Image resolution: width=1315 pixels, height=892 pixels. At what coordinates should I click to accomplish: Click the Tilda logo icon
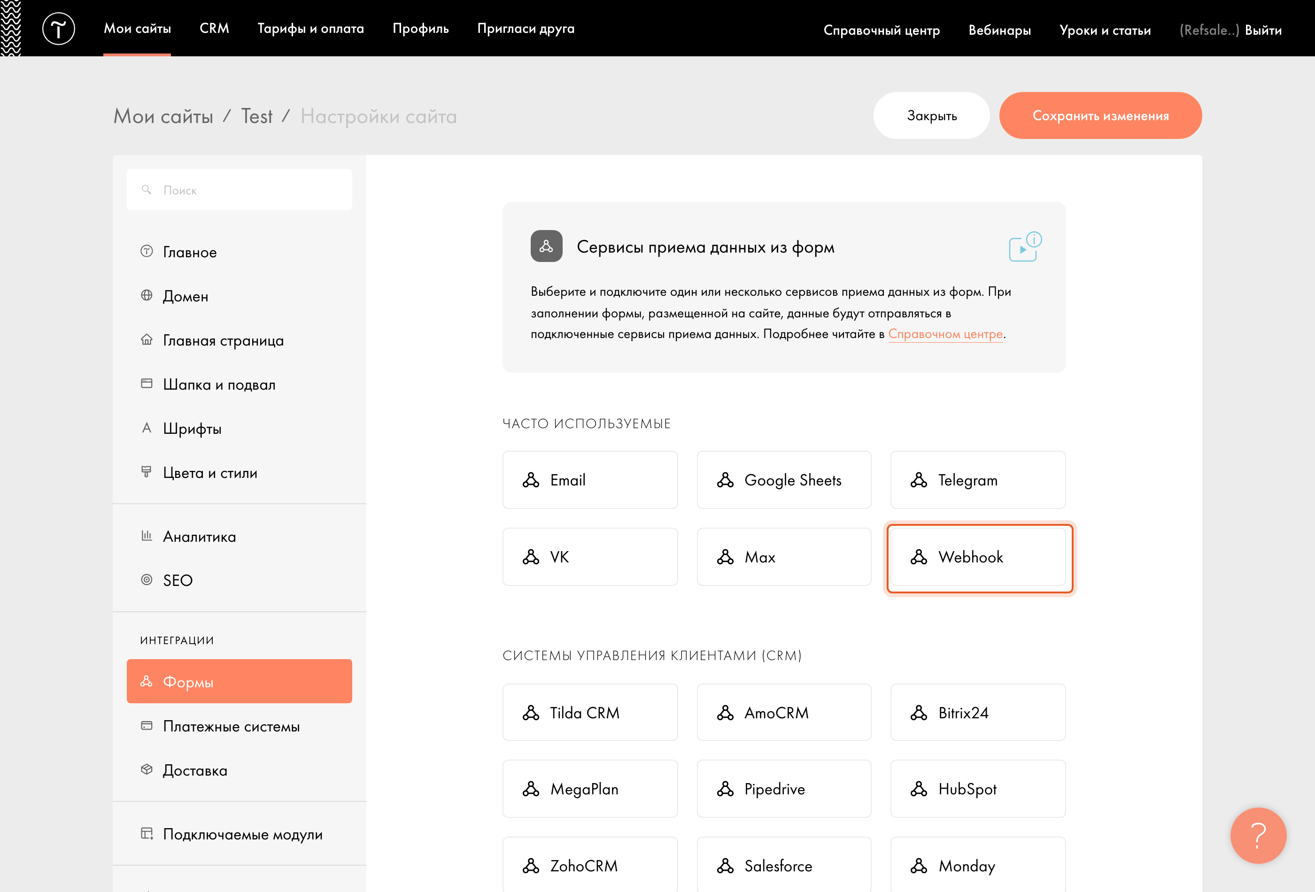[x=58, y=28]
